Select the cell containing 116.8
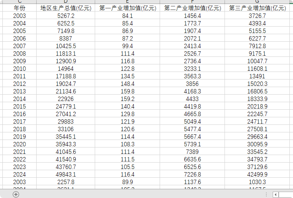The width and height of the screenshot is (293, 198). point(127,61)
